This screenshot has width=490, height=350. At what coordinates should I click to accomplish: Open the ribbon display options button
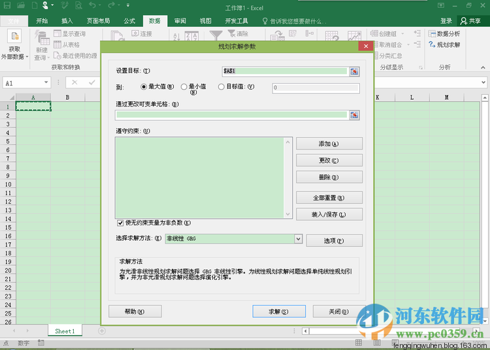[x=440, y=5]
